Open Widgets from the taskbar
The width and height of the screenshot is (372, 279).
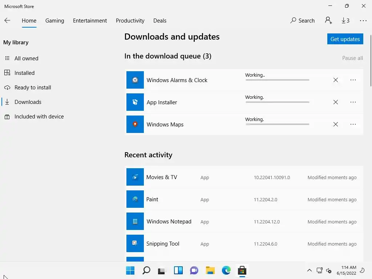[x=178, y=270]
